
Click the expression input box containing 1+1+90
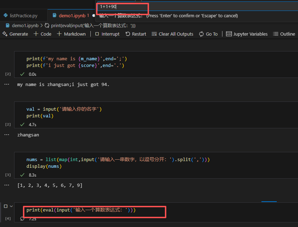click(x=198, y=6)
